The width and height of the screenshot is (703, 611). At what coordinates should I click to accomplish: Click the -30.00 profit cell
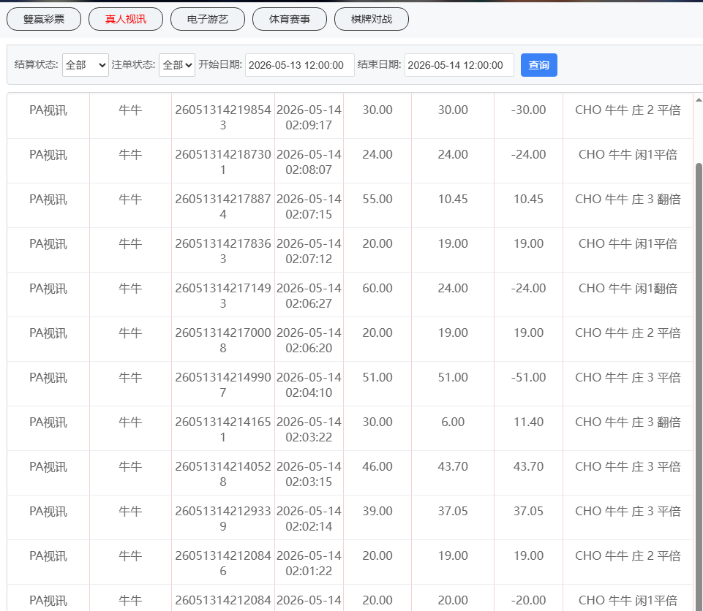tap(529, 110)
